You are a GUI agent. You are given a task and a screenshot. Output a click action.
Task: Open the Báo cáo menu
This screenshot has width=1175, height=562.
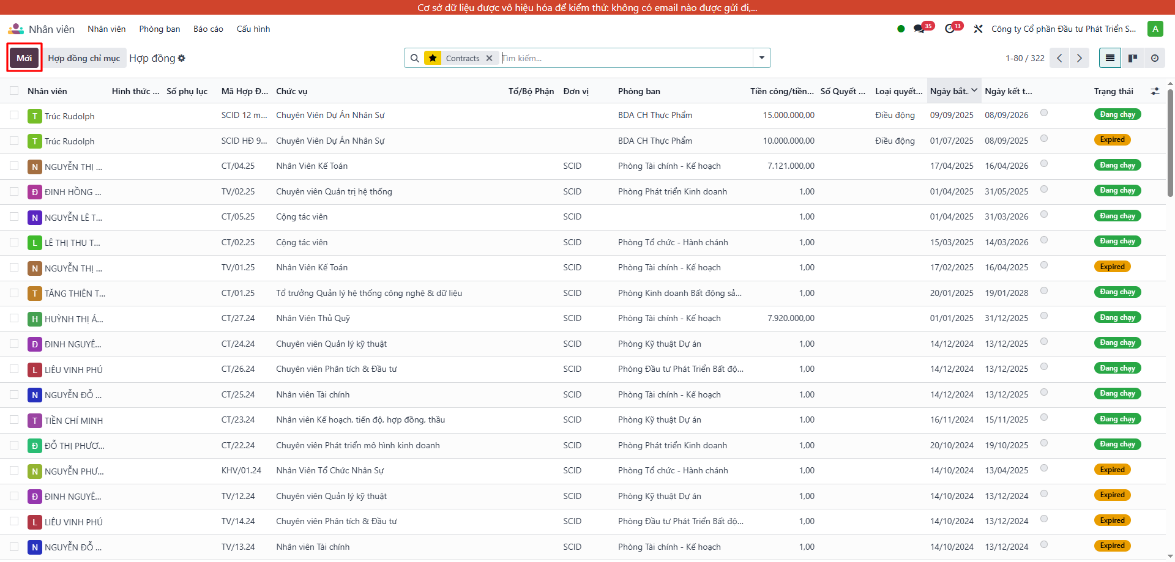[208, 29]
